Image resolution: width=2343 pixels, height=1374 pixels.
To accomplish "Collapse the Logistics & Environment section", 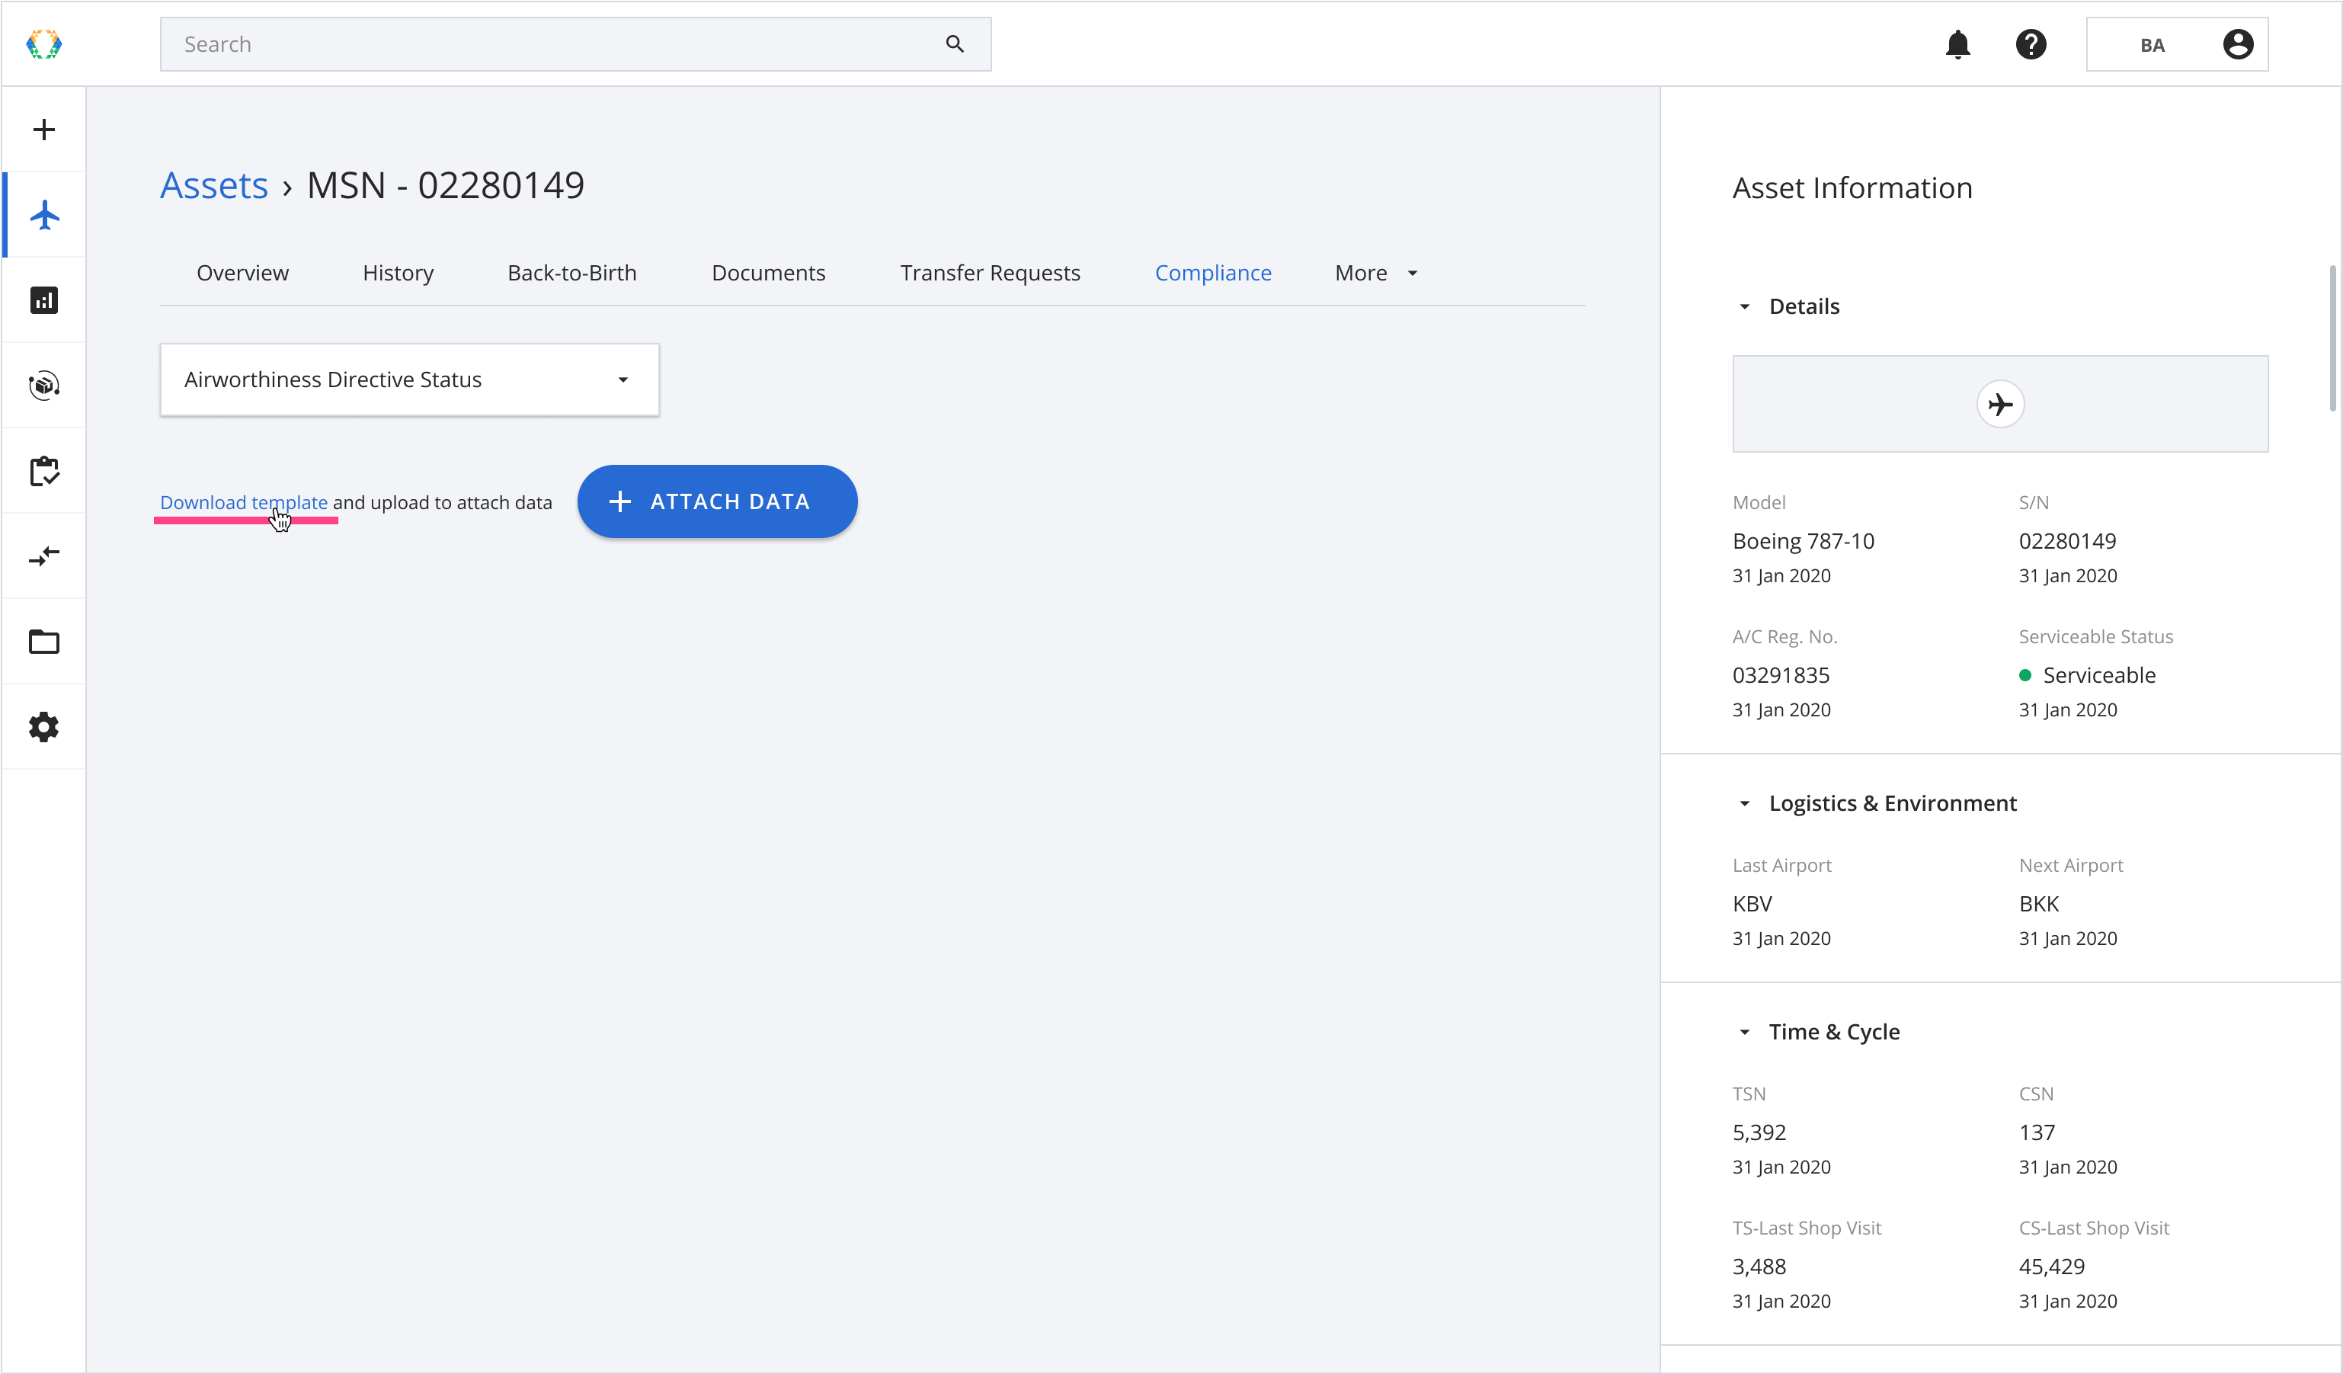I will click(1744, 803).
